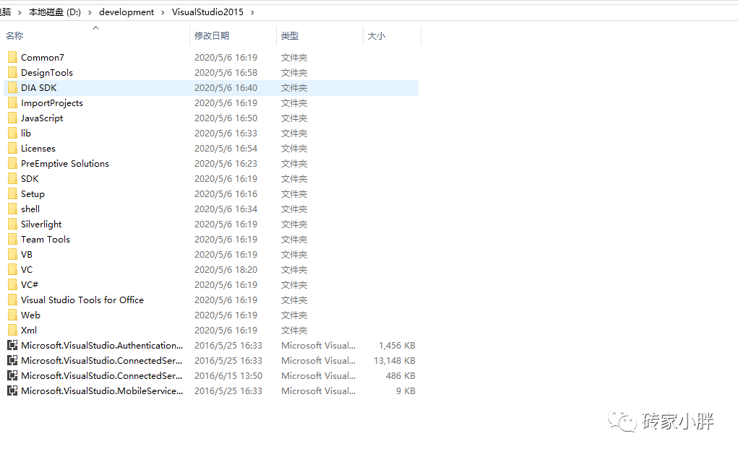Image resolution: width=738 pixels, height=454 pixels.
Task: Select the Licenses folder name
Action: point(38,149)
